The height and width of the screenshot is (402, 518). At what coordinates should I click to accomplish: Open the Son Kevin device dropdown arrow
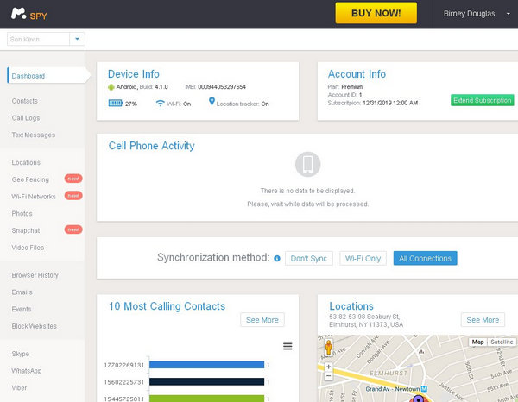78,39
